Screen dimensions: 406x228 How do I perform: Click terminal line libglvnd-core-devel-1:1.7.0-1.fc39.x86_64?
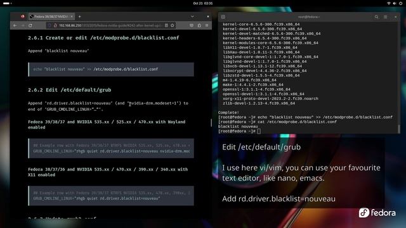(x=271, y=57)
